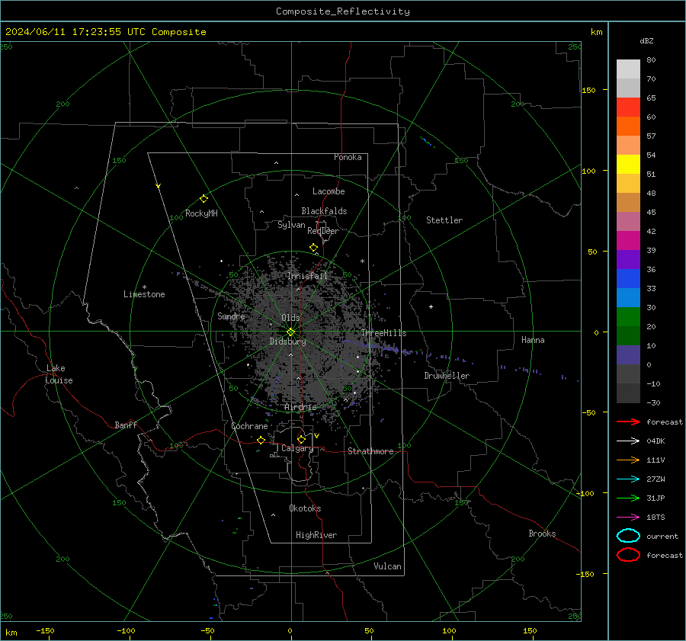
Task: Click the orange 111V arrow in legend
Action: pyautogui.click(x=628, y=460)
